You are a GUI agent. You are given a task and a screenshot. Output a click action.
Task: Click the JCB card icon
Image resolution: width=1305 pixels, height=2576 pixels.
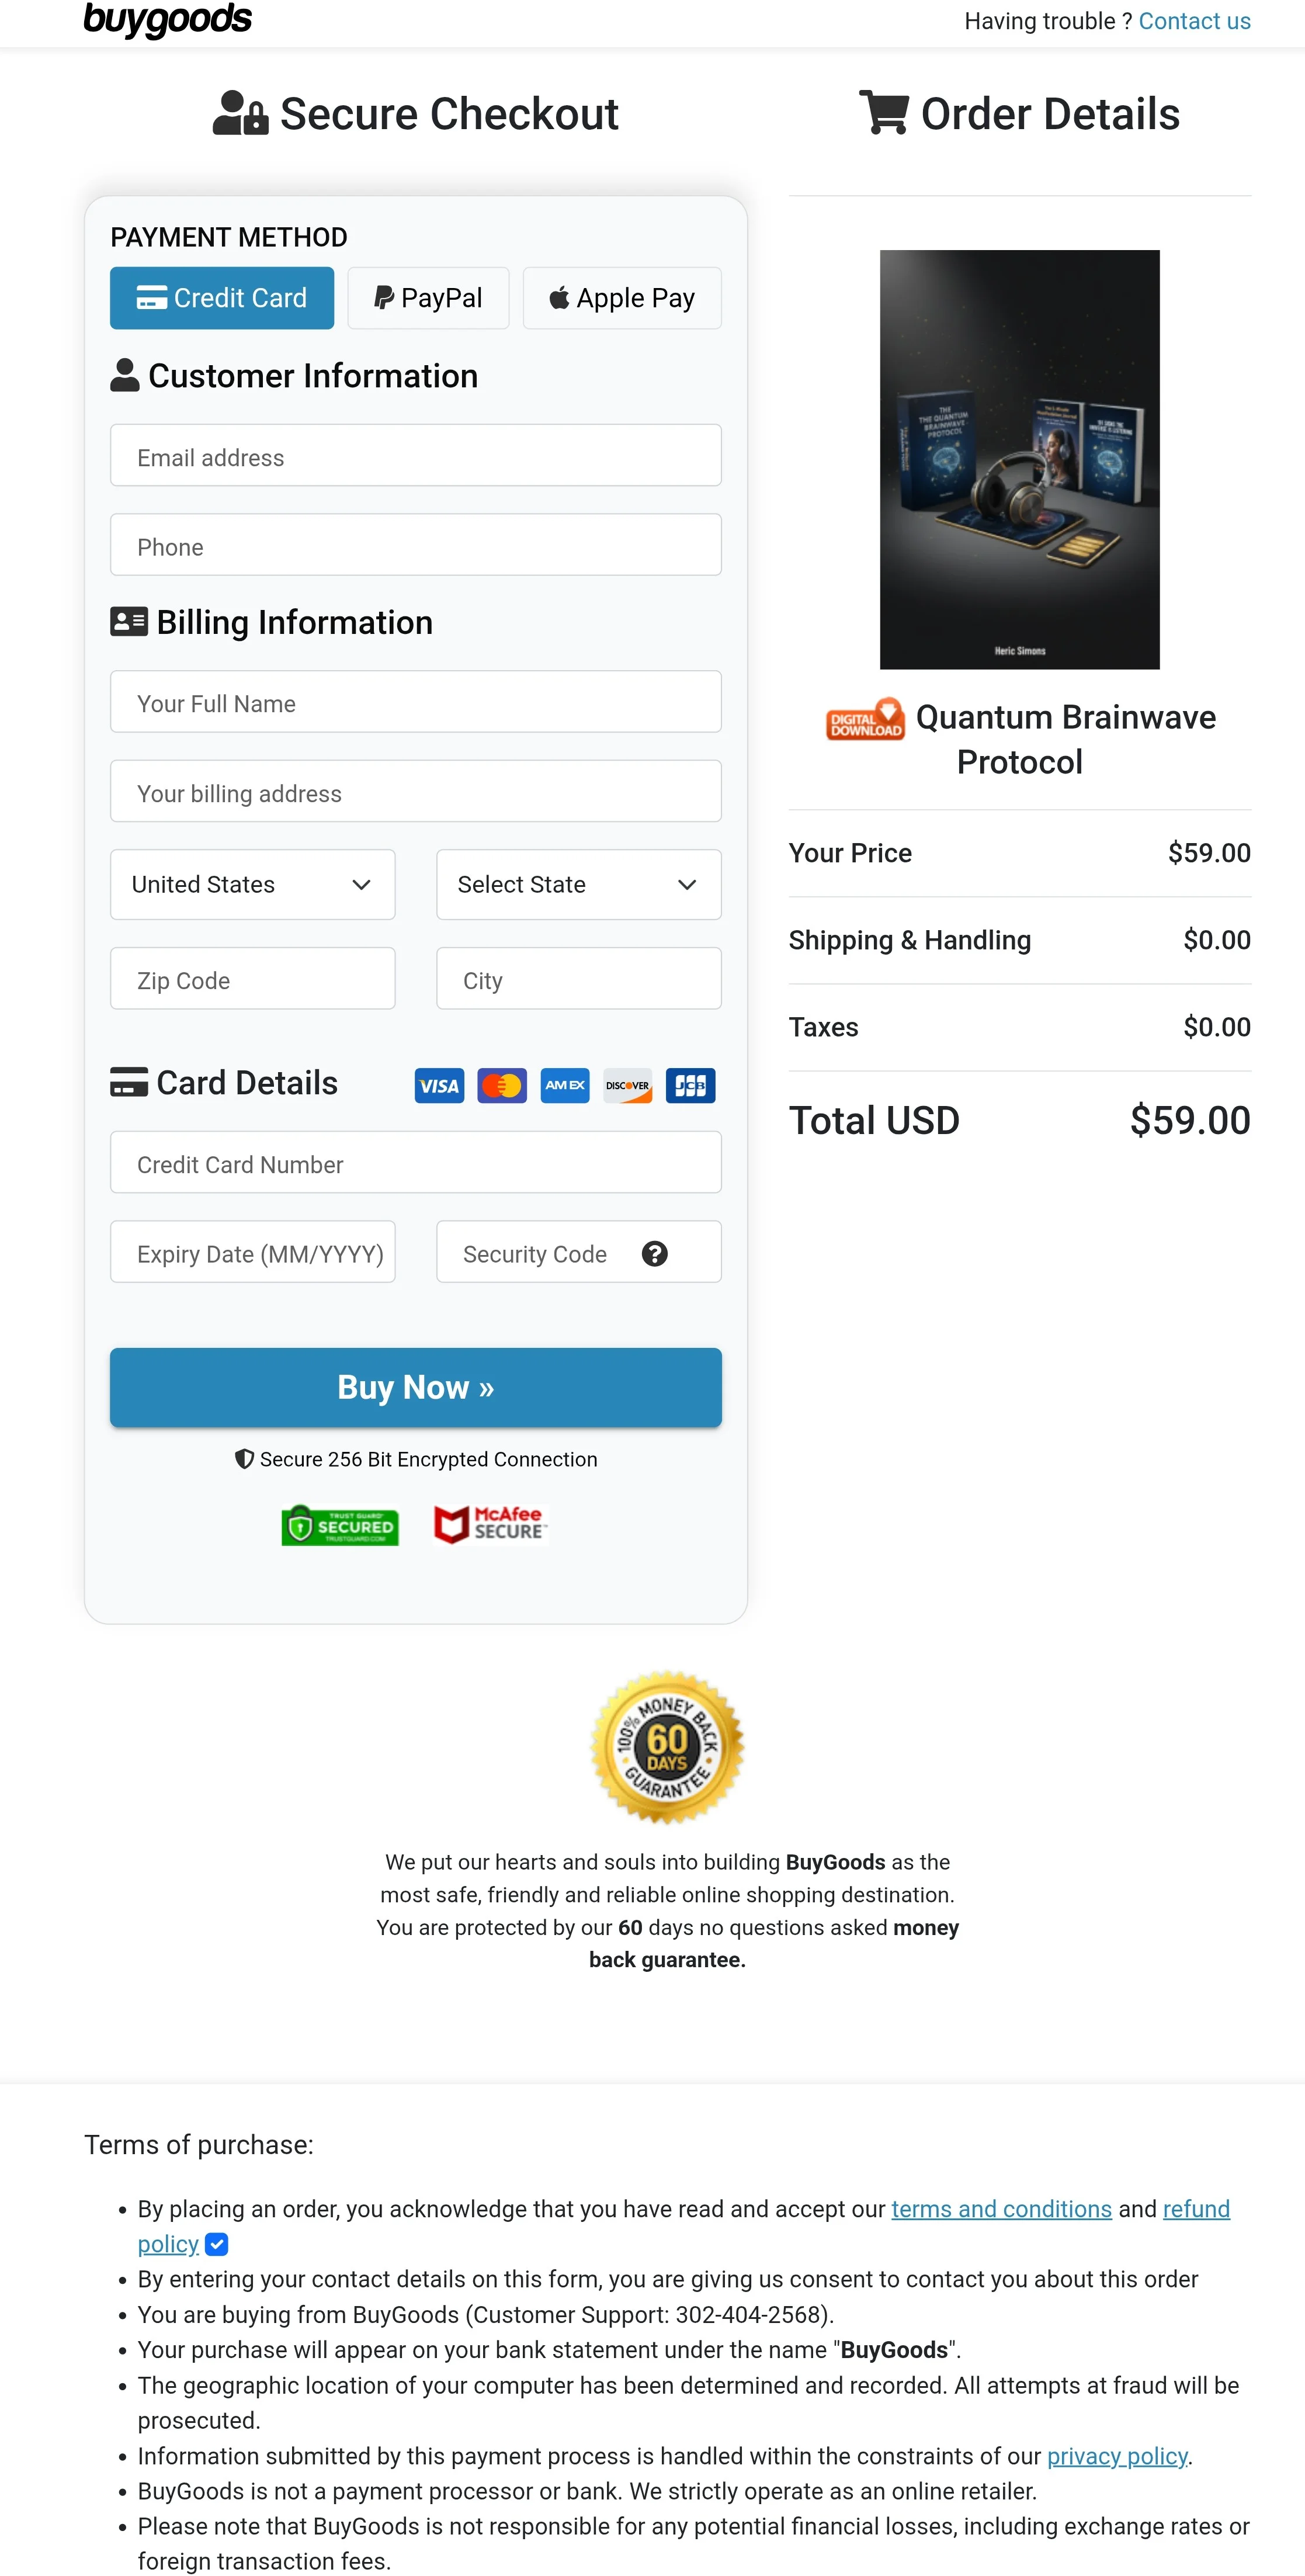690,1085
